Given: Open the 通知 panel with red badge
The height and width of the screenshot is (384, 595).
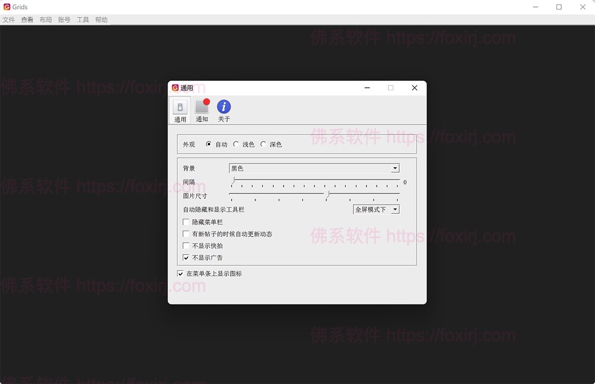Looking at the screenshot, I should click(x=202, y=110).
